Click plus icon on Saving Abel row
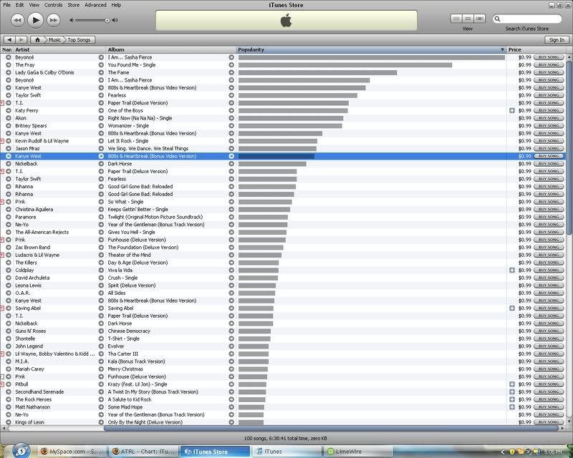The height and width of the screenshot is (458, 573). tap(512, 308)
